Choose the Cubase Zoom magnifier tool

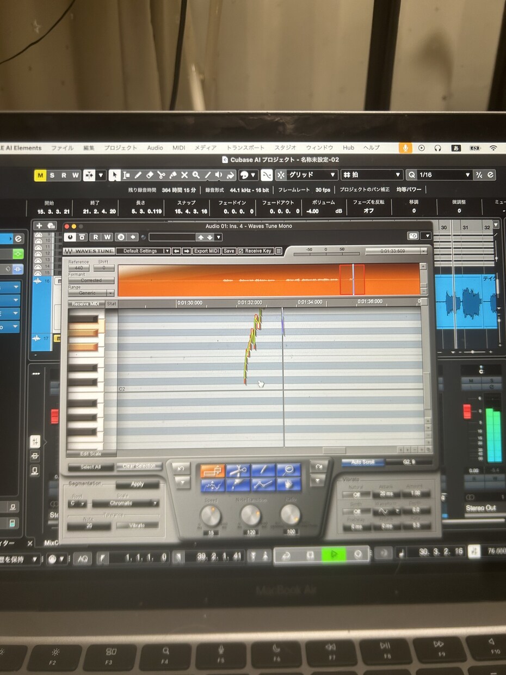pyautogui.click(x=195, y=175)
